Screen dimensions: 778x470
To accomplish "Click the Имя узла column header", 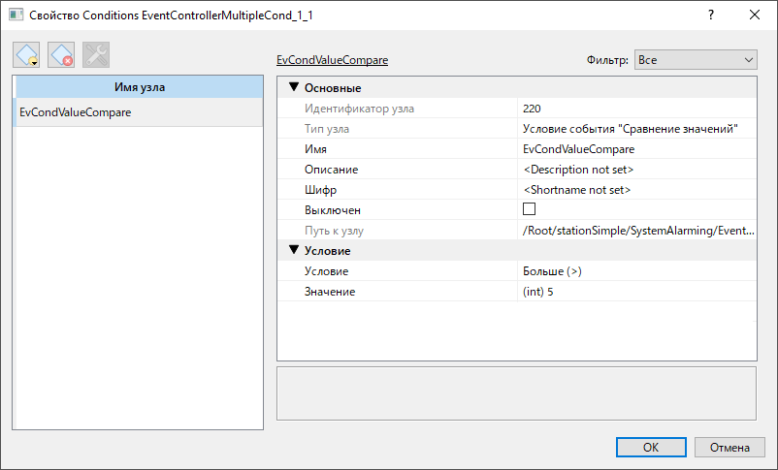I will pos(140,87).
